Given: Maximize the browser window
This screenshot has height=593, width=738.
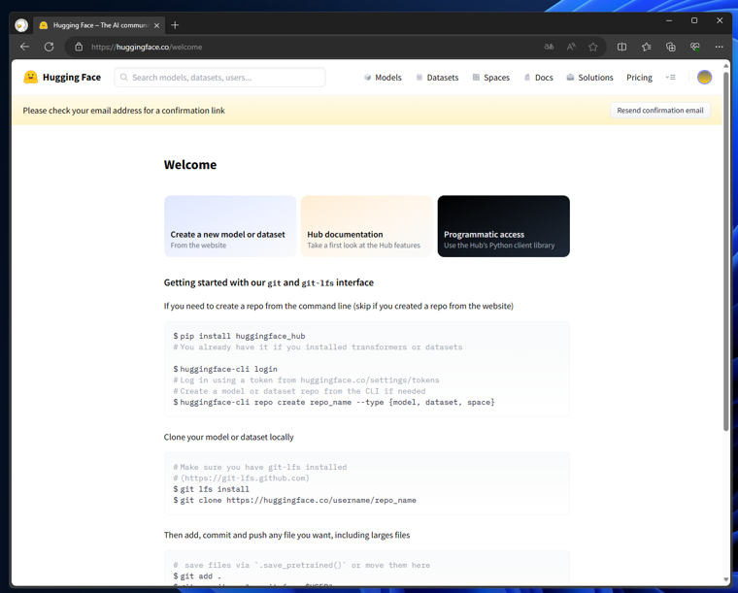Looking at the screenshot, I should (694, 20).
